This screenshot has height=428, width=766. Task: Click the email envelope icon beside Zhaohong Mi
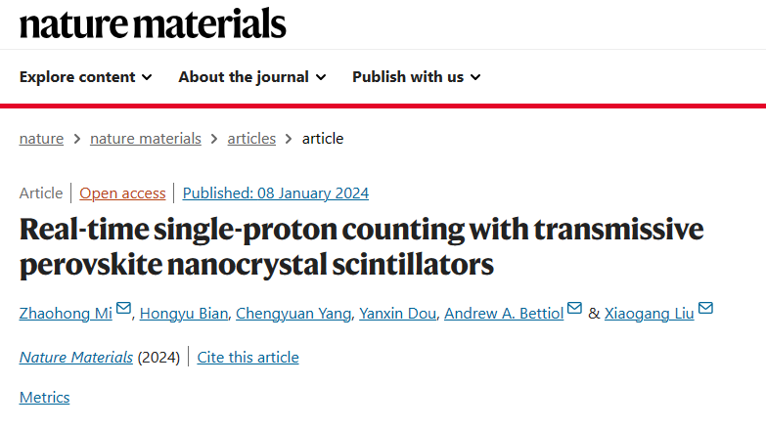(x=123, y=309)
